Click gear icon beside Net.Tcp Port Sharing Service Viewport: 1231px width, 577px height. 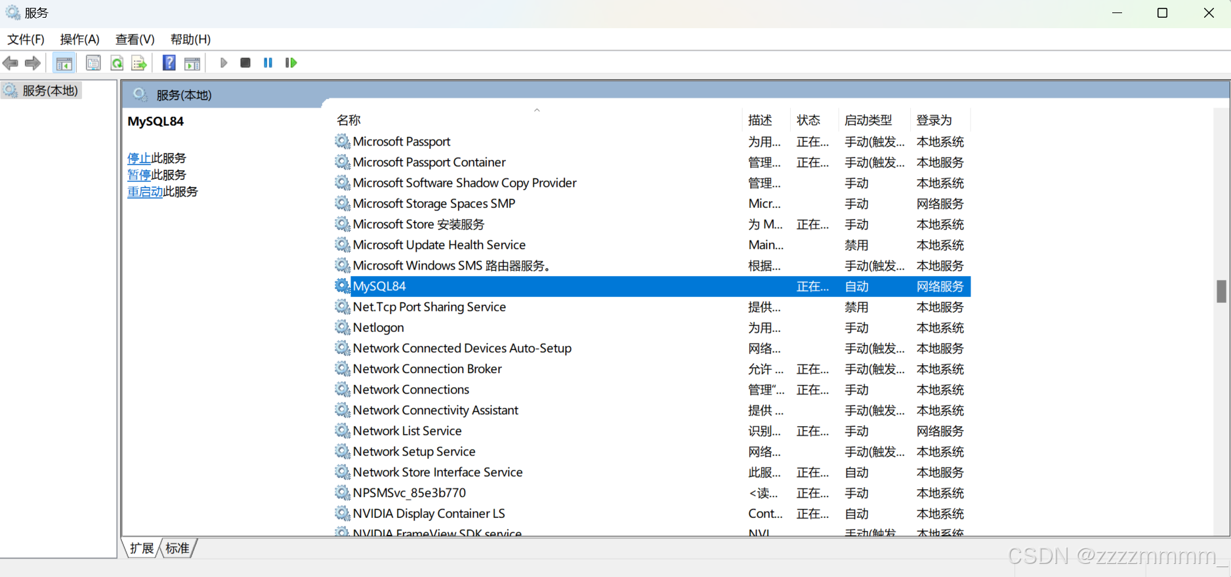(x=343, y=307)
